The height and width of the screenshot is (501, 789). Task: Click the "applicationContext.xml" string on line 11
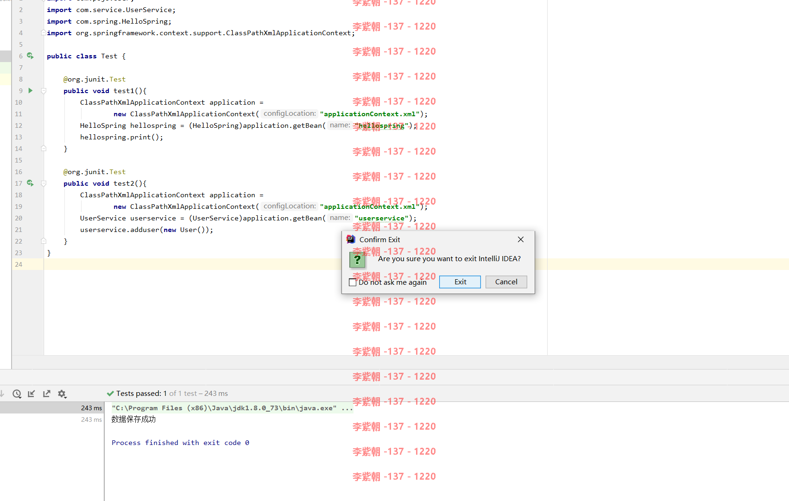[x=370, y=114]
